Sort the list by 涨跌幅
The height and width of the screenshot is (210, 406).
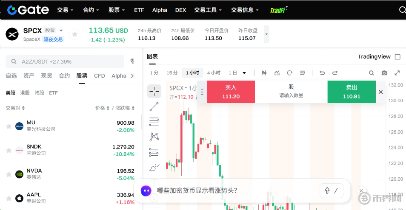pos(125,108)
